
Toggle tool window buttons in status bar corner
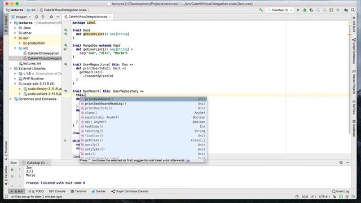tap(6, 197)
